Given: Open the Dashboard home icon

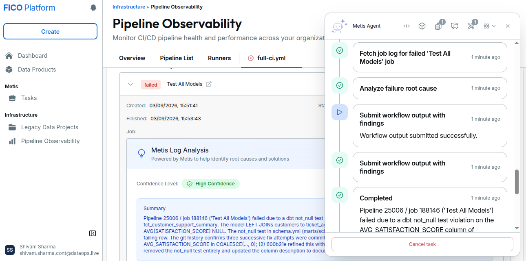Looking at the screenshot, I should [9, 56].
